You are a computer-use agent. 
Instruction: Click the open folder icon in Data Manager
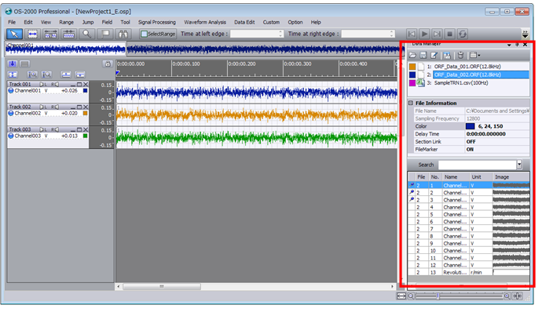click(413, 55)
